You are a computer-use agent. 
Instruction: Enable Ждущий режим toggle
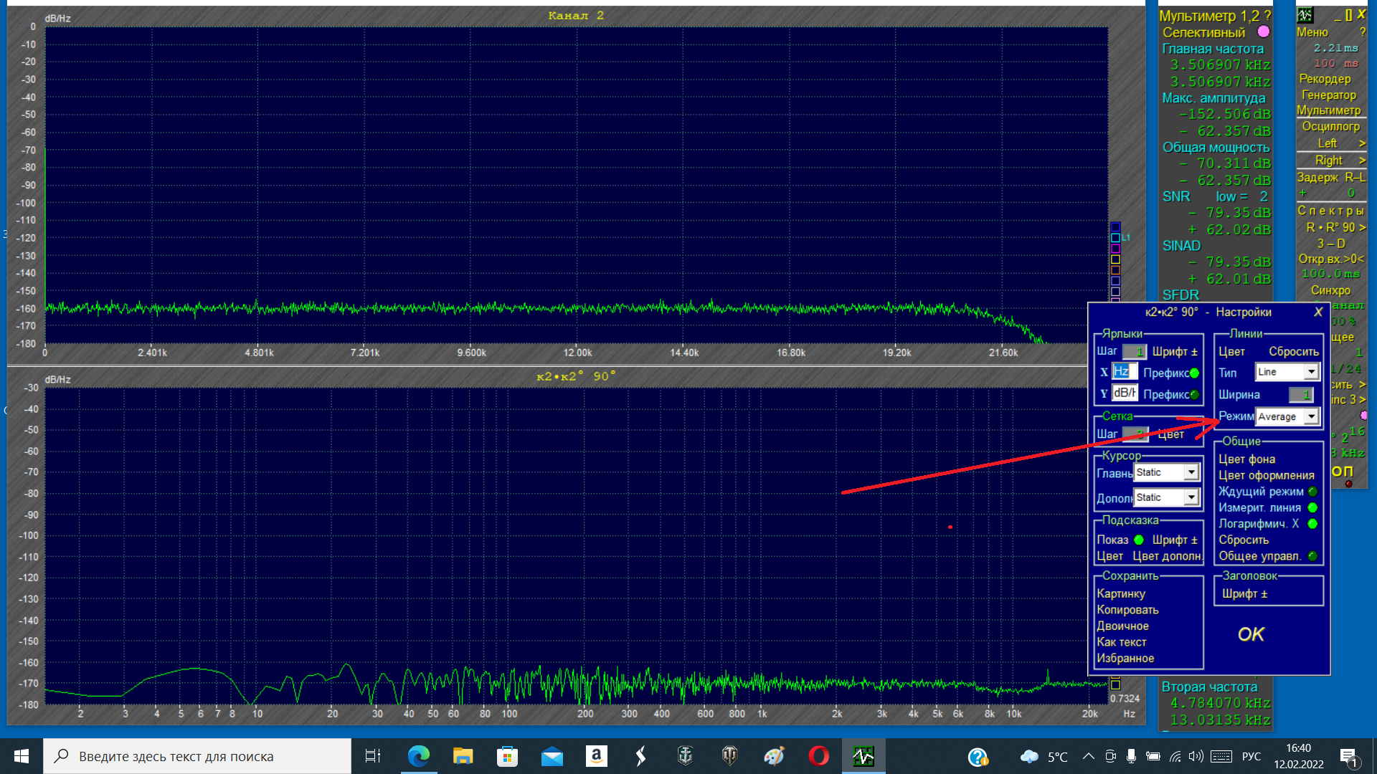pyautogui.click(x=1312, y=492)
